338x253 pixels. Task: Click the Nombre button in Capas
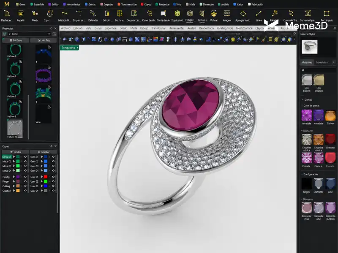[x=44, y=152]
